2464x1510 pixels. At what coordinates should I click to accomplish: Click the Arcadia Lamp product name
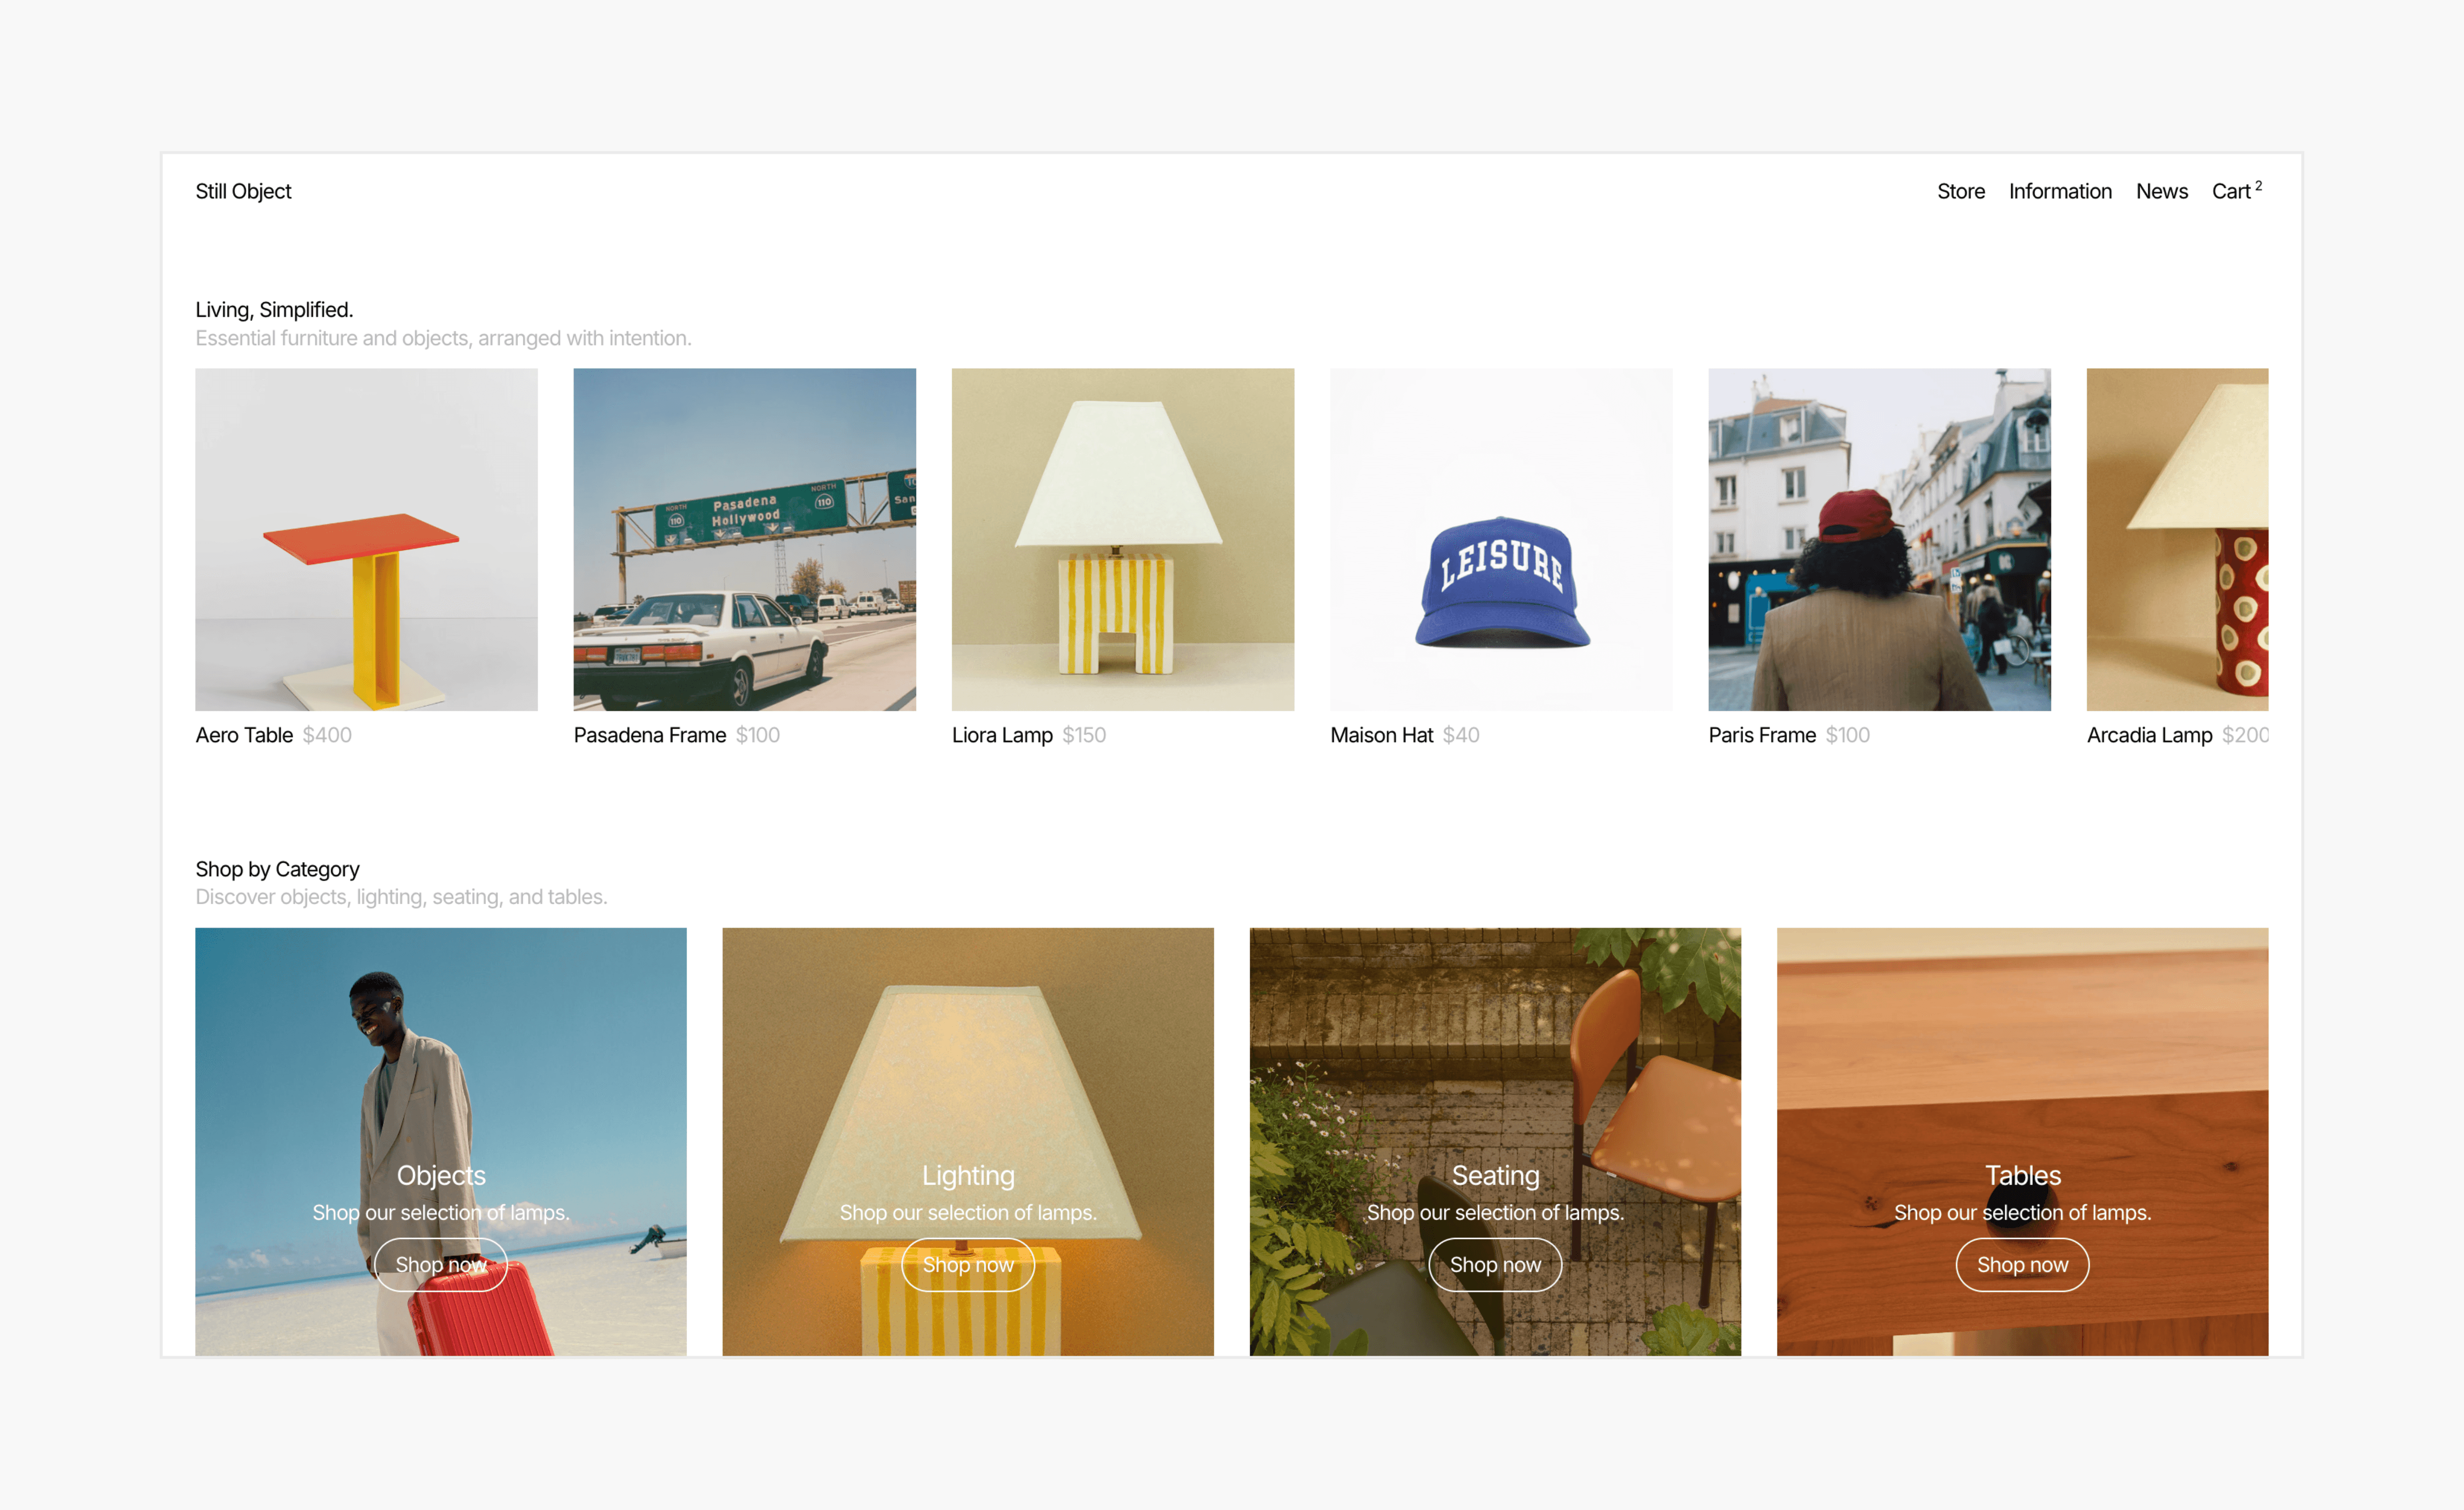2149,736
